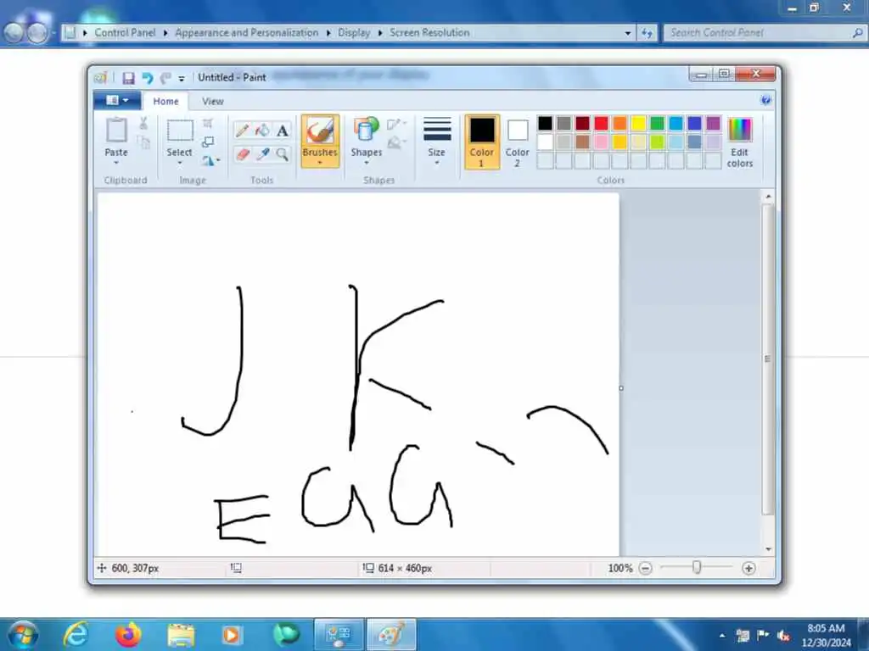869x651 pixels.
Task: Click zoom out minus button
Action: 645,568
